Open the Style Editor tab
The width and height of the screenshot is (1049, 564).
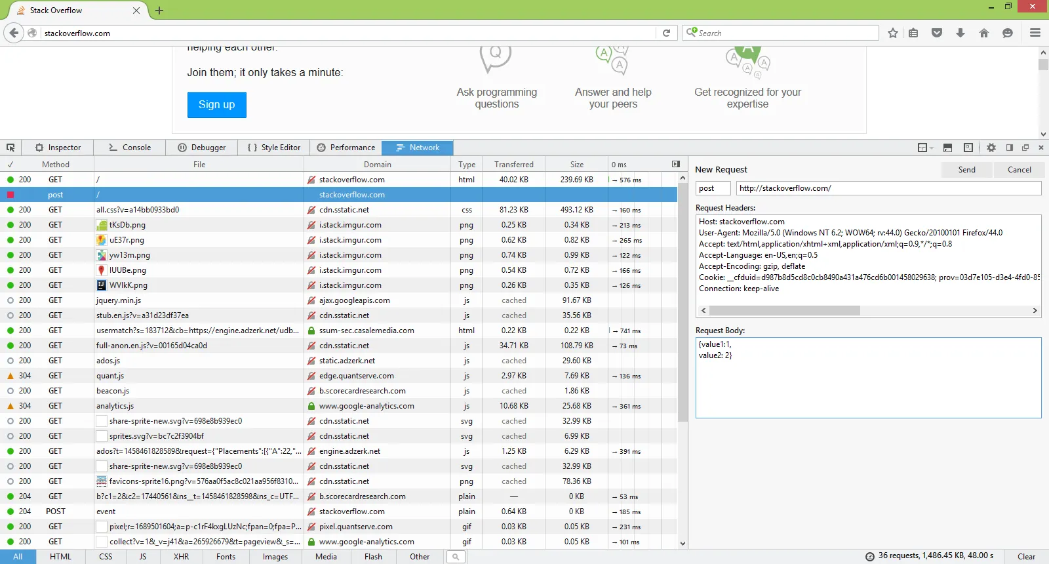[274, 148]
